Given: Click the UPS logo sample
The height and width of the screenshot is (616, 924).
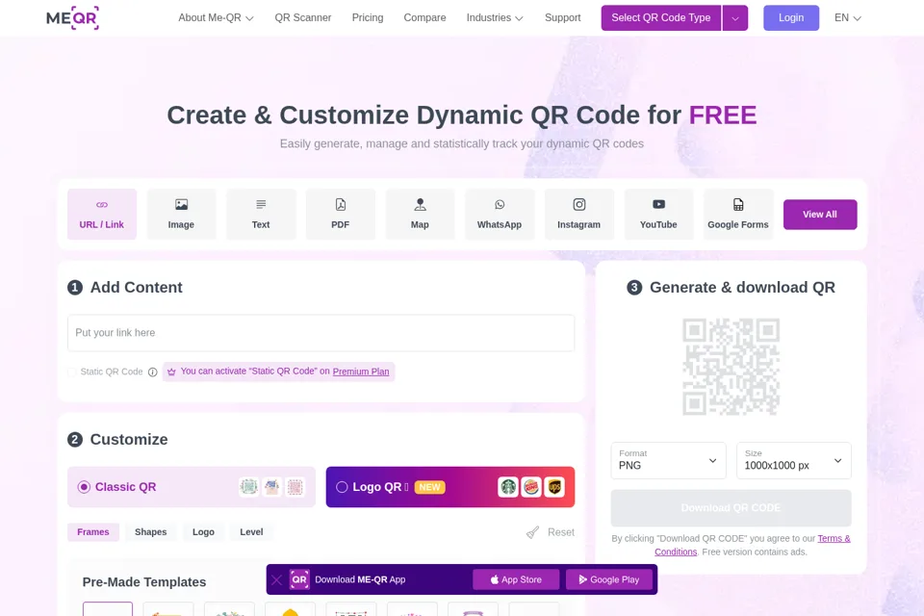Looking at the screenshot, I should pos(554,487).
